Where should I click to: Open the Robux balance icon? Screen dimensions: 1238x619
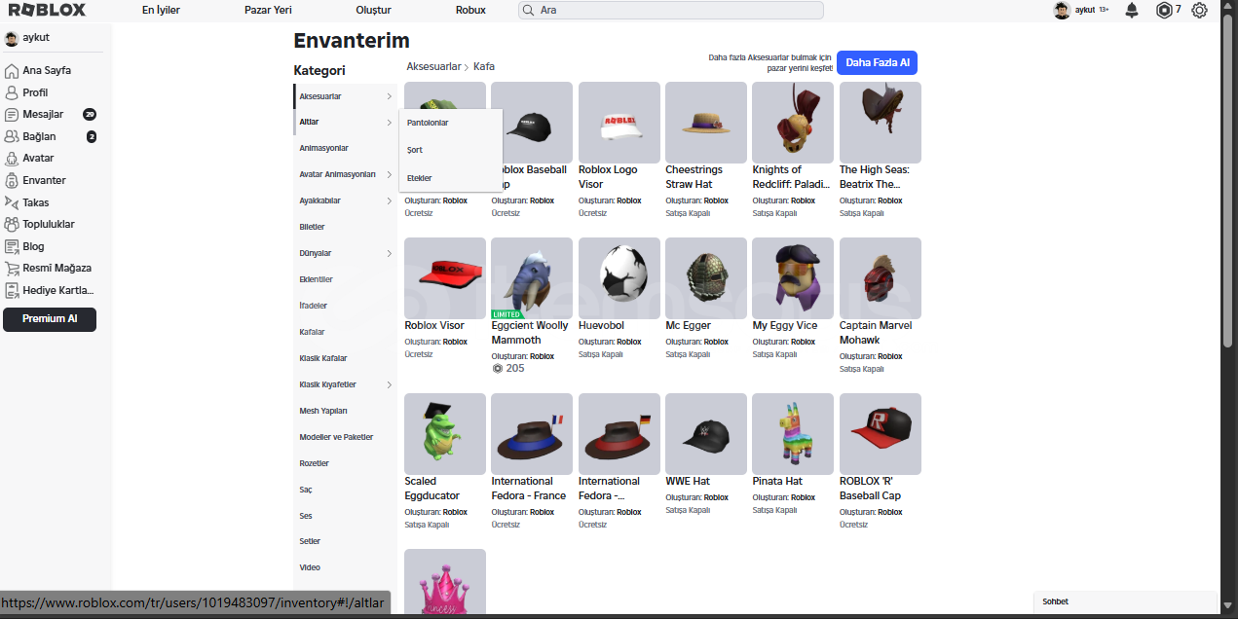click(x=1163, y=10)
